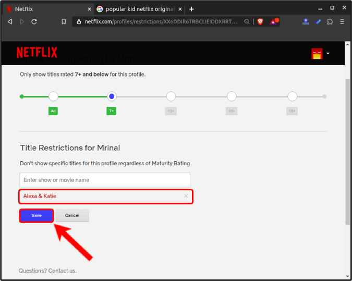Remove Alexa & Katie restriction with X
This screenshot has width=352, height=281.
tap(186, 196)
